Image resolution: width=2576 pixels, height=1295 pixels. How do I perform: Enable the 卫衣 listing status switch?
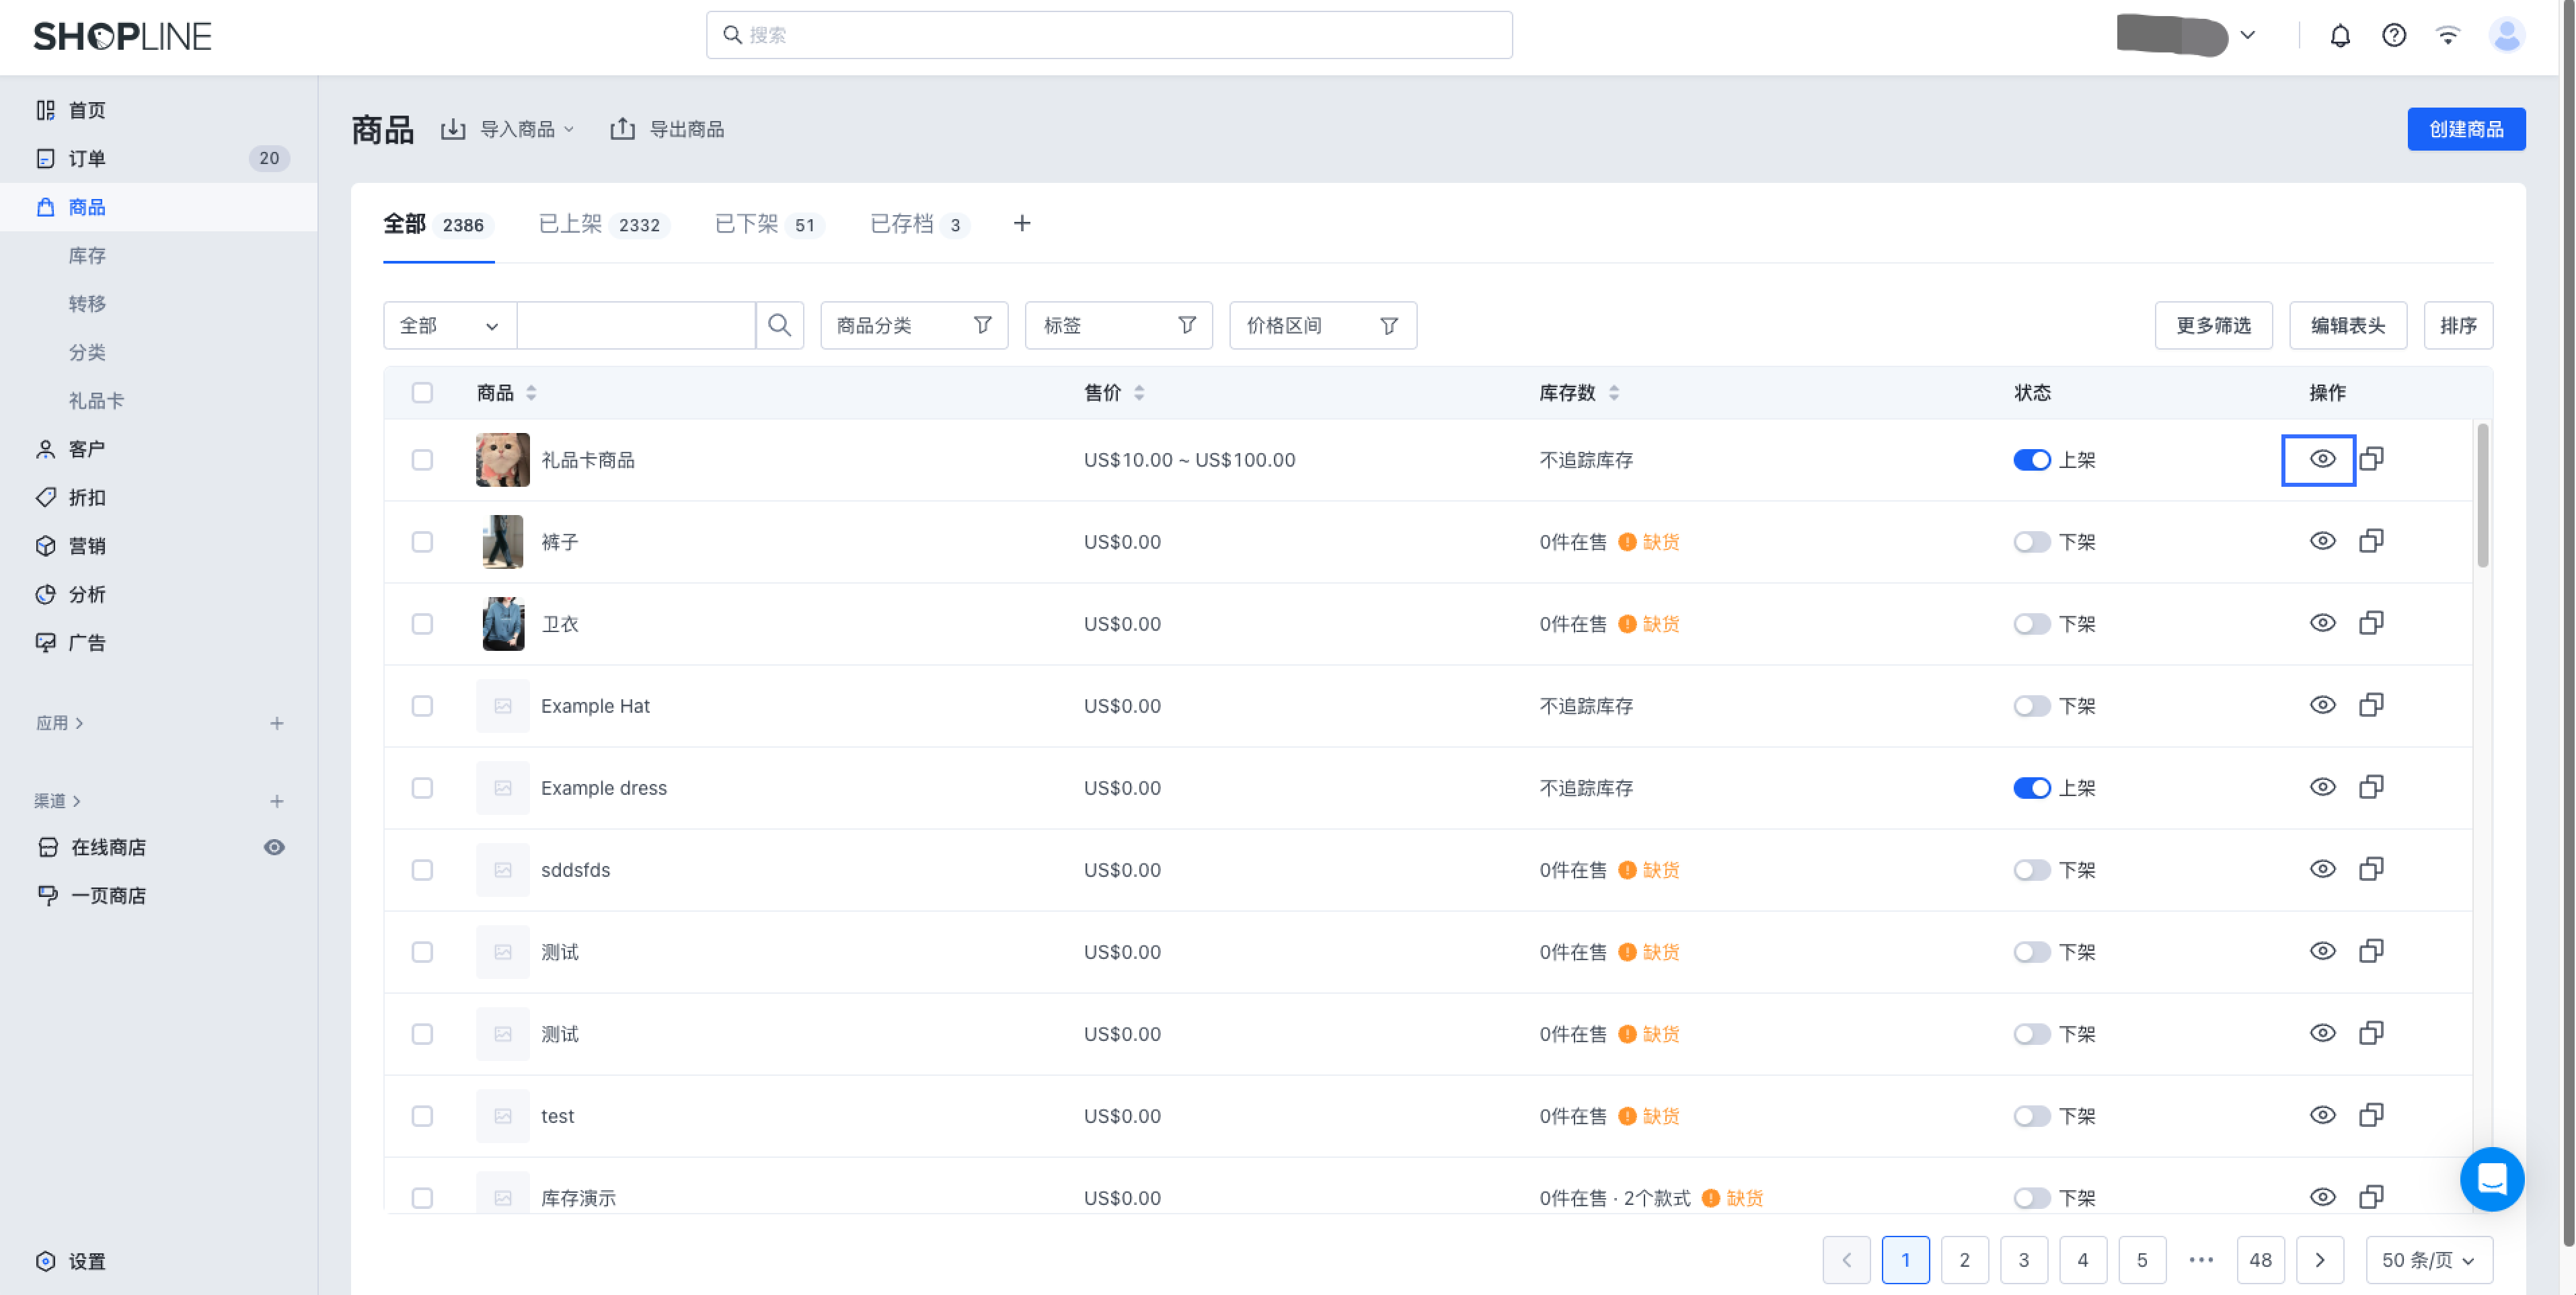click(x=2031, y=624)
